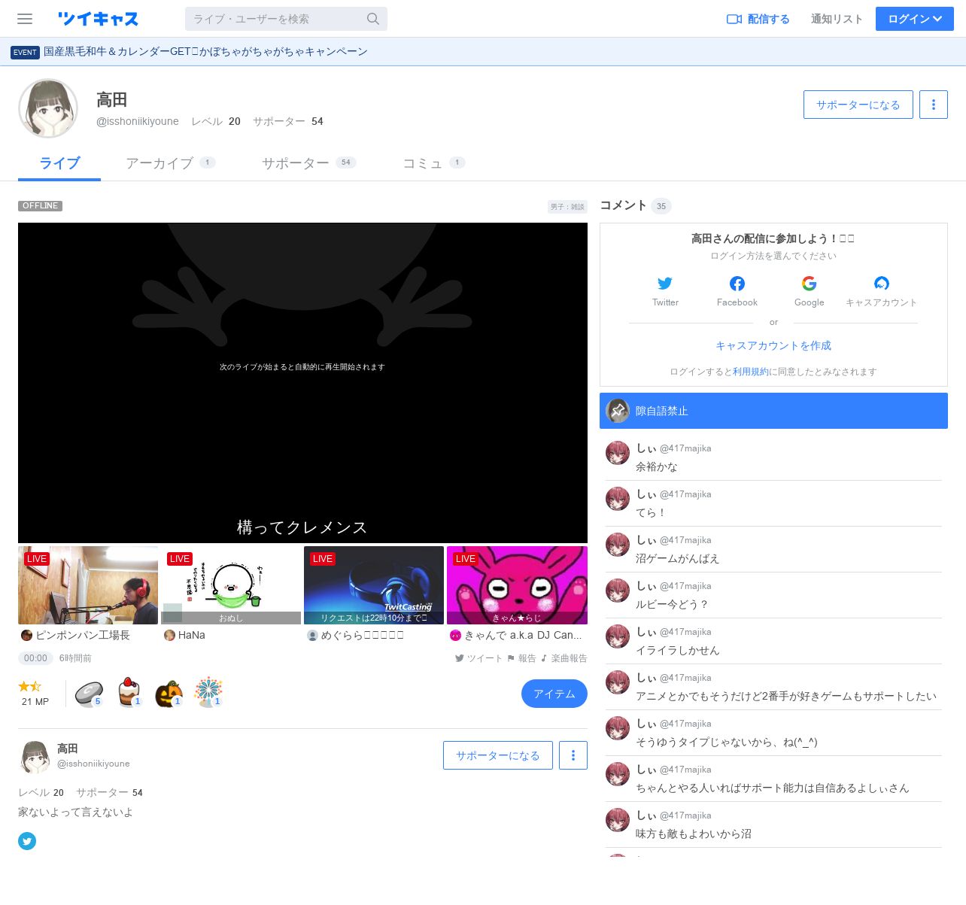Open the hamburger menu icon

point(25,19)
